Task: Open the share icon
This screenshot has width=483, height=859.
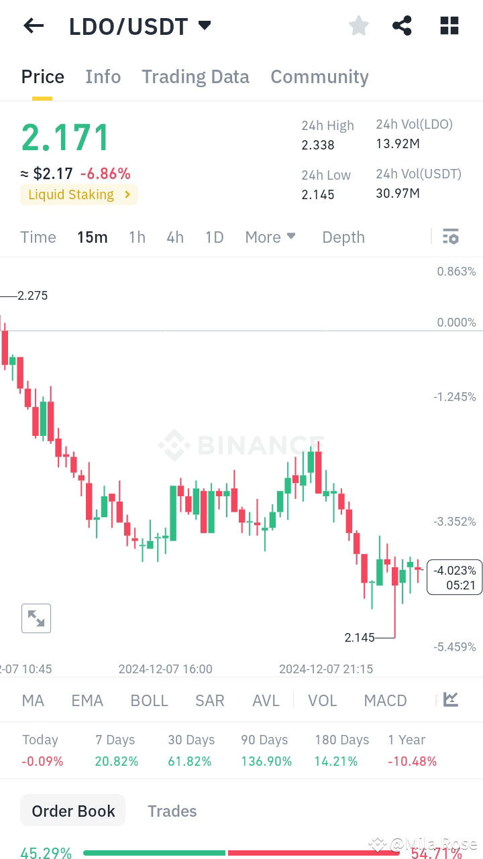Action: click(x=402, y=26)
